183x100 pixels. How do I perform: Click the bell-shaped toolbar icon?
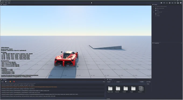pyautogui.click(x=164, y=3)
